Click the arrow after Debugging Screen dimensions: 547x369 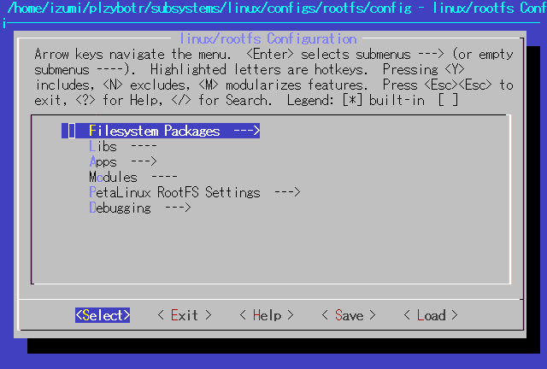tap(178, 208)
